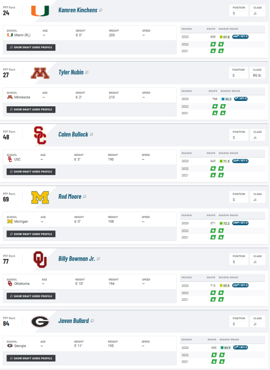270x370 pixels.
Task: Click Javon Bullard's position rank badge
Action: pos(240,347)
